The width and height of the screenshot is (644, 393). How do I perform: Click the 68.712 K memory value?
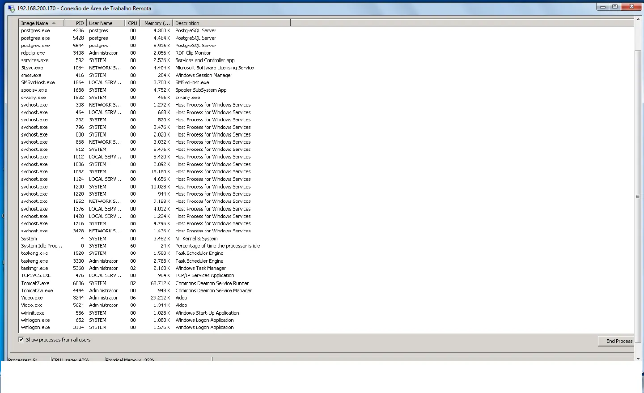161,283
